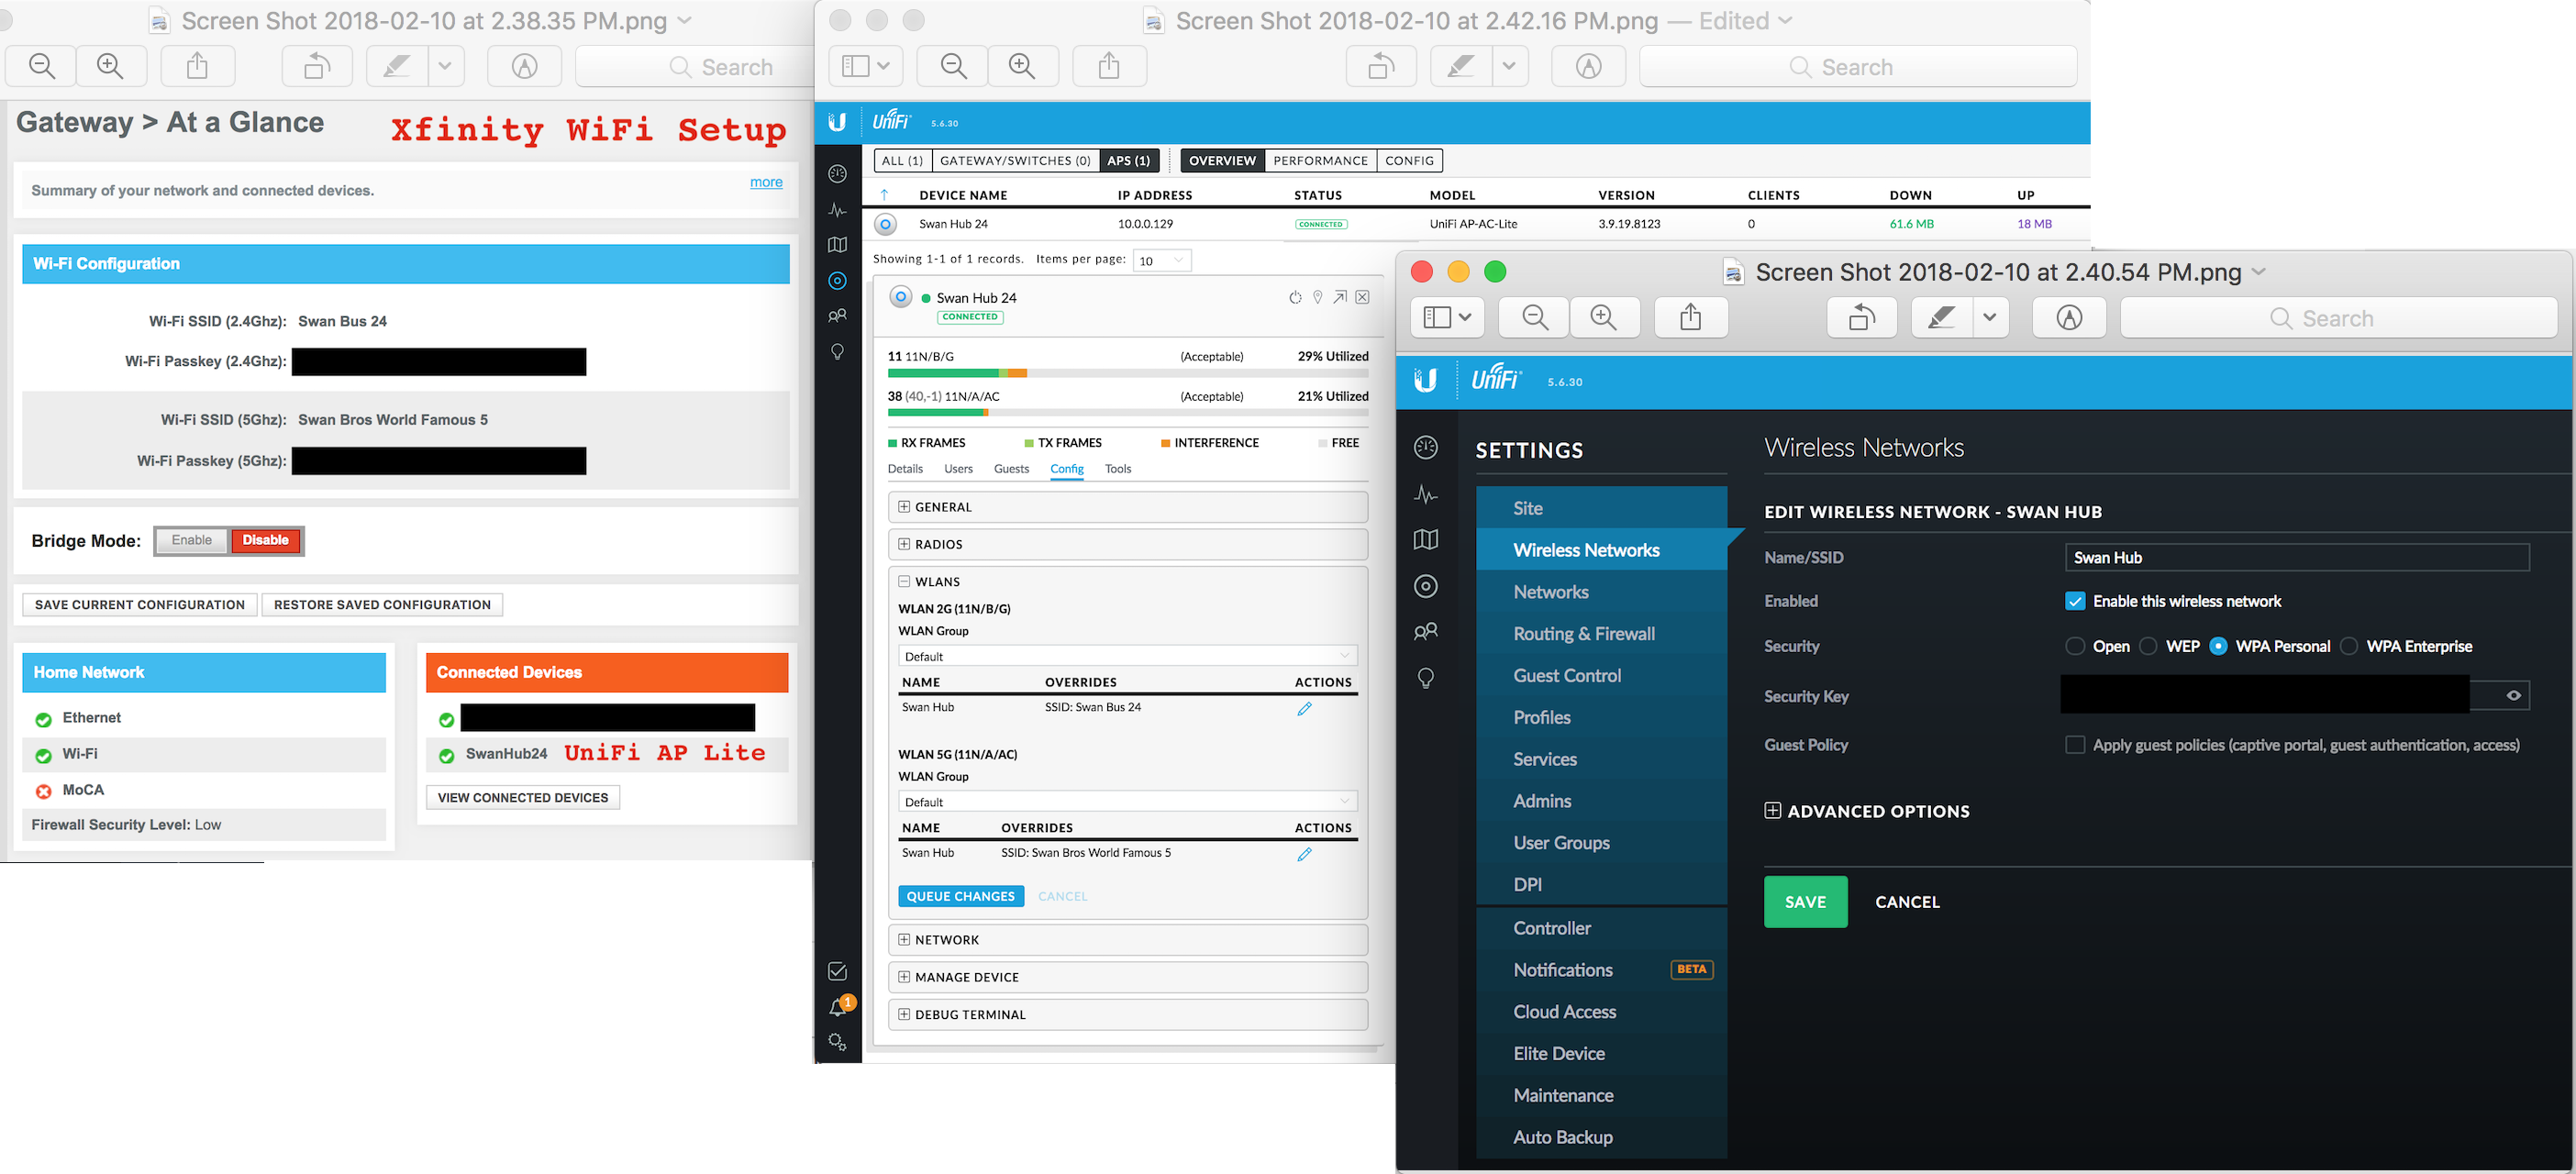This screenshot has width=2576, height=1174.
Task: Open map icon in UniFi Settings sidebar
Action: (1426, 540)
